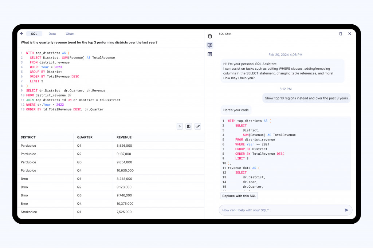Run the SQL query with play button
The height and width of the screenshot is (248, 373).
pyautogui.click(x=180, y=126)
